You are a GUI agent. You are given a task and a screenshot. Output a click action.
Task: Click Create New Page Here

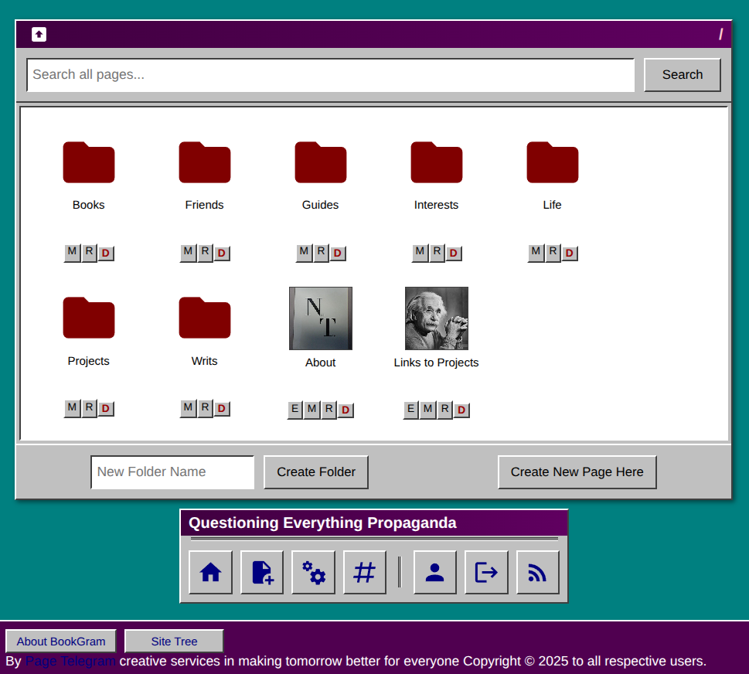577,471
